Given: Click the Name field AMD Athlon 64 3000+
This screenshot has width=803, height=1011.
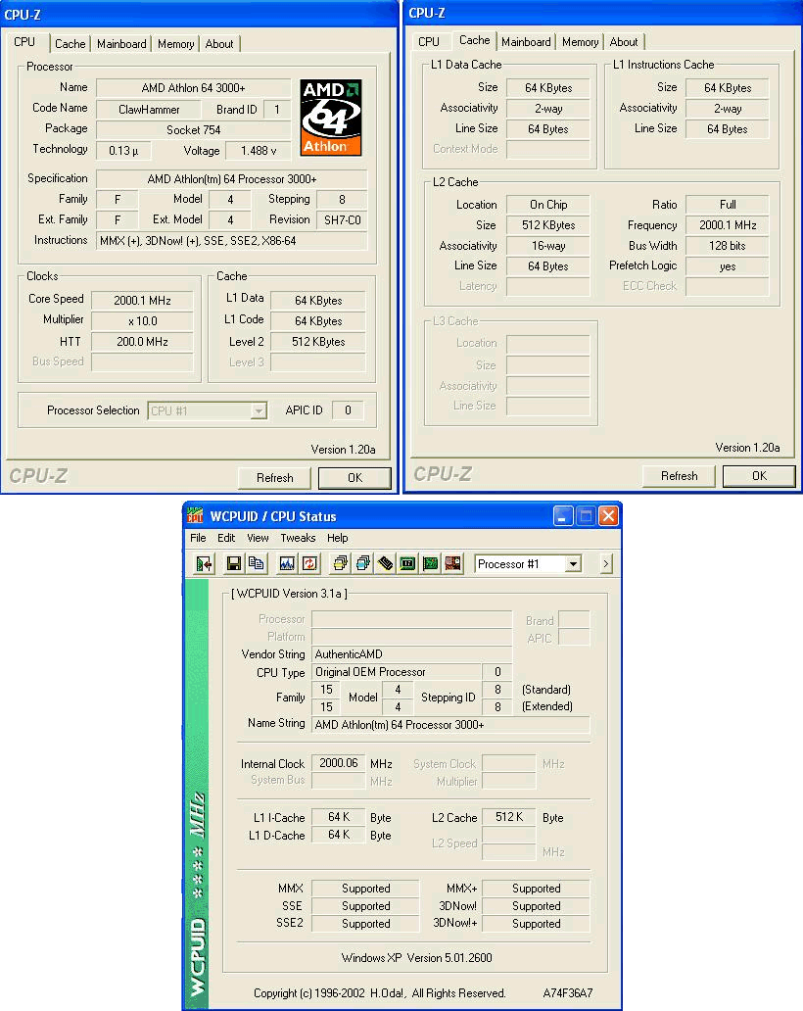Looking at the screenshot, I should pos(193,88).
